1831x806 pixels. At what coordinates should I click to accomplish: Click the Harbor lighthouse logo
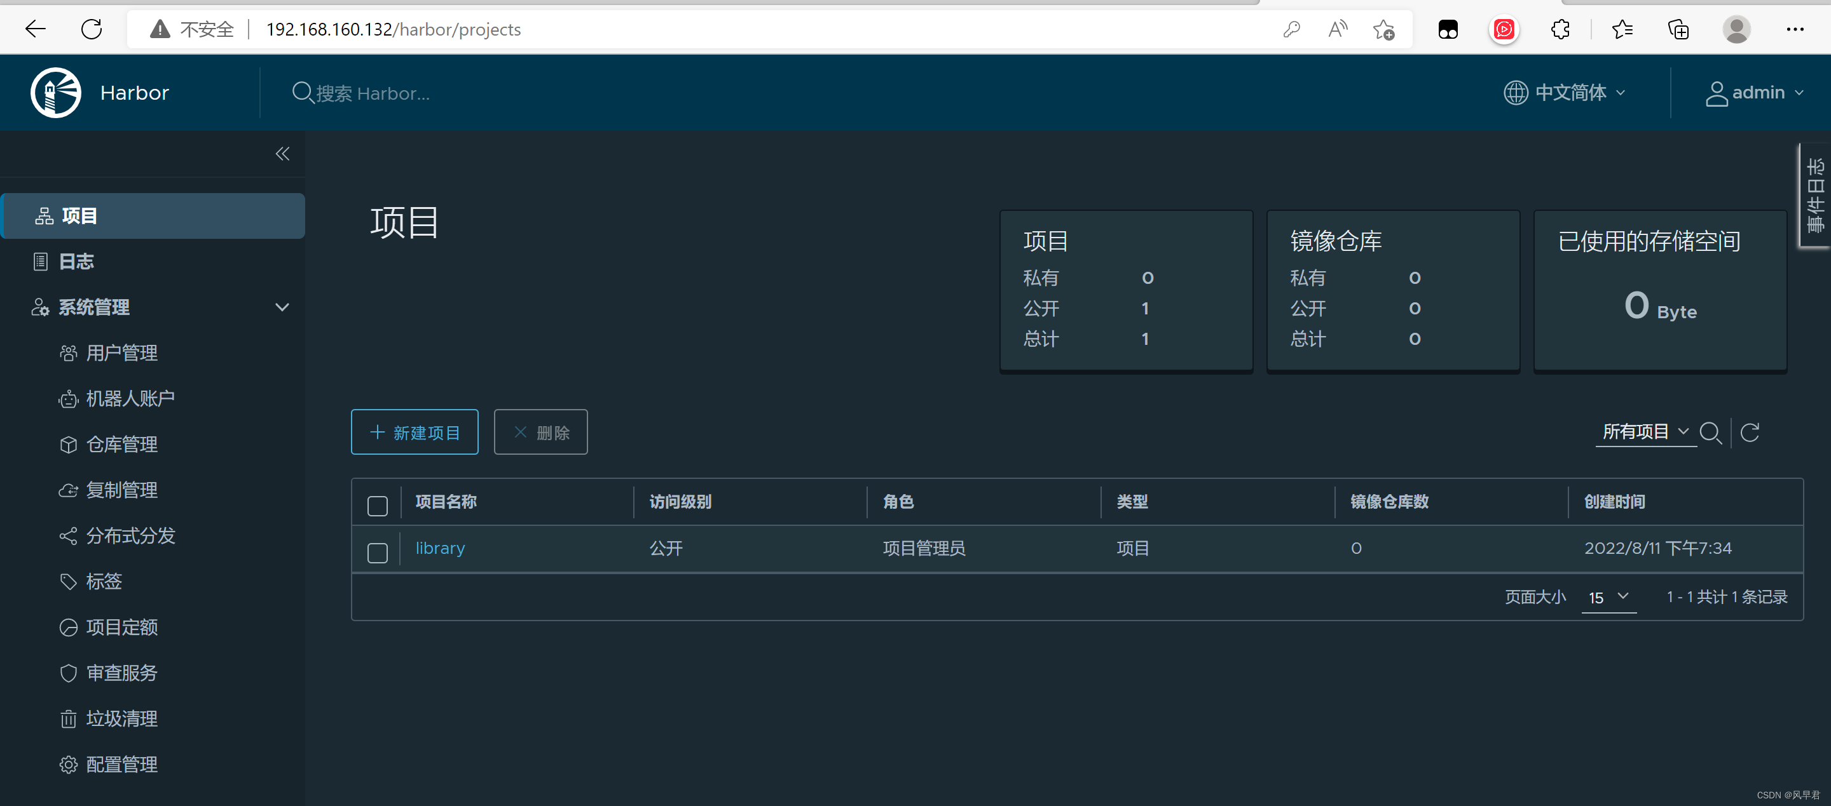(55, 92)
